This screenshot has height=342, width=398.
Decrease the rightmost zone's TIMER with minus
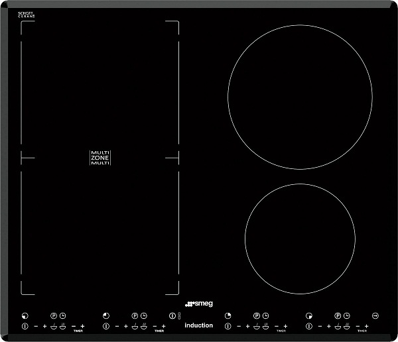point(357,326)
